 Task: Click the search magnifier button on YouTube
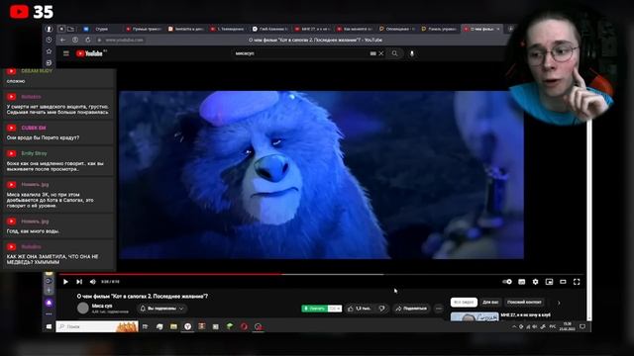394,53
